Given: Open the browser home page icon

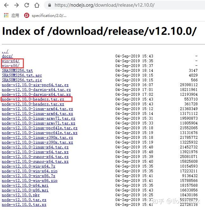Looking at the screenshot, I should [x=37, y=5].
